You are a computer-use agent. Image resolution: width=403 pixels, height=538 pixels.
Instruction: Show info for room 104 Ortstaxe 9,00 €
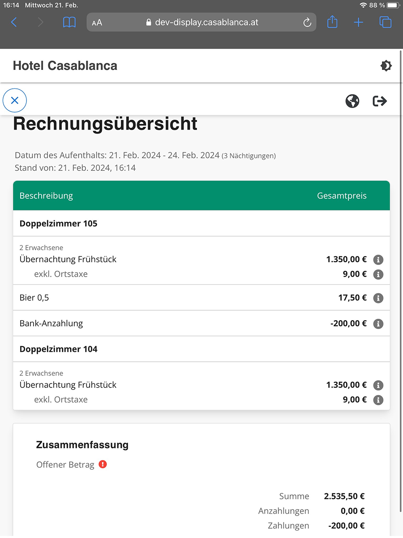coord(378,400)
